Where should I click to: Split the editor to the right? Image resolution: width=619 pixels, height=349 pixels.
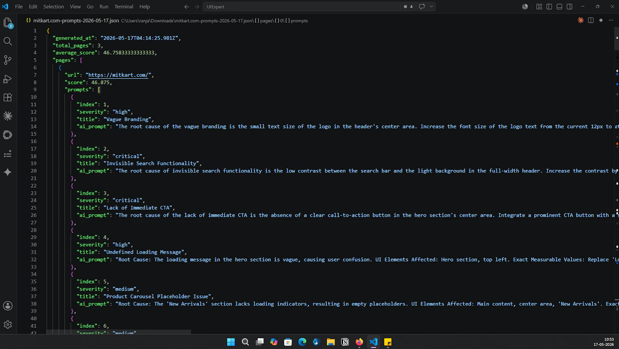point(591,20)
